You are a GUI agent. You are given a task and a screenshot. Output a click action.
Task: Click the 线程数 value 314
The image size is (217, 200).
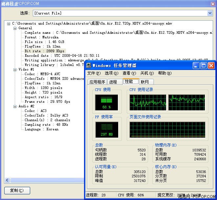(x=143, y=154)
